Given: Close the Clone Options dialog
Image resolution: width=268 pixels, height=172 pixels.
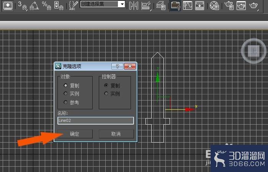Looking at the screenshot, I should 130,66.
